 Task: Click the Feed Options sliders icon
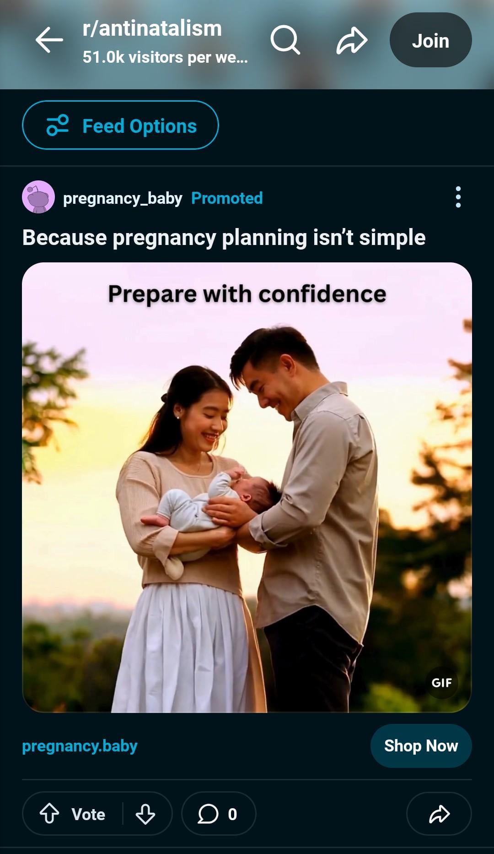(58, 125)
